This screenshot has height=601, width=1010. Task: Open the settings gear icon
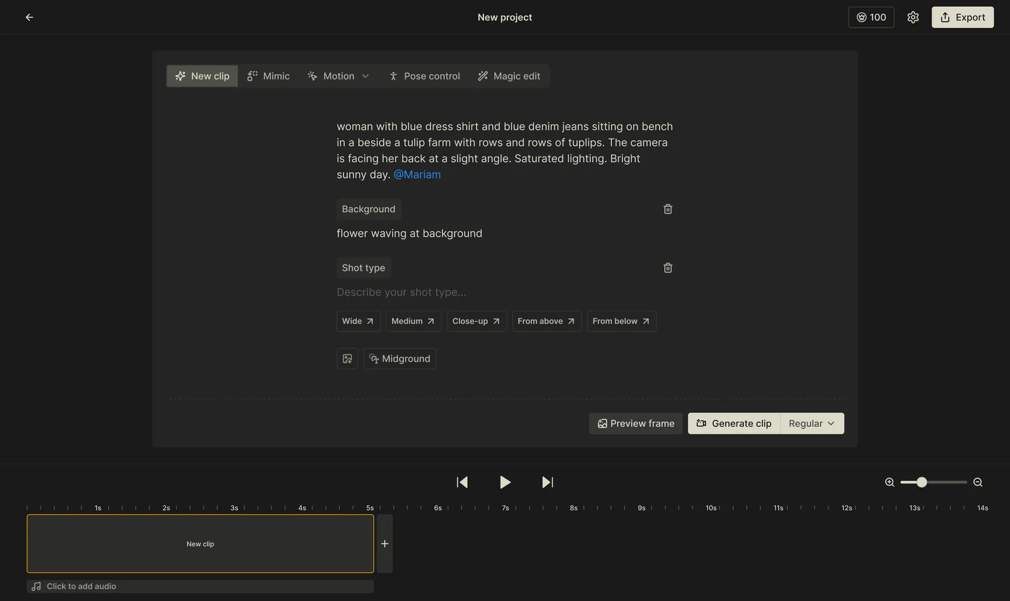pos(913,17)
